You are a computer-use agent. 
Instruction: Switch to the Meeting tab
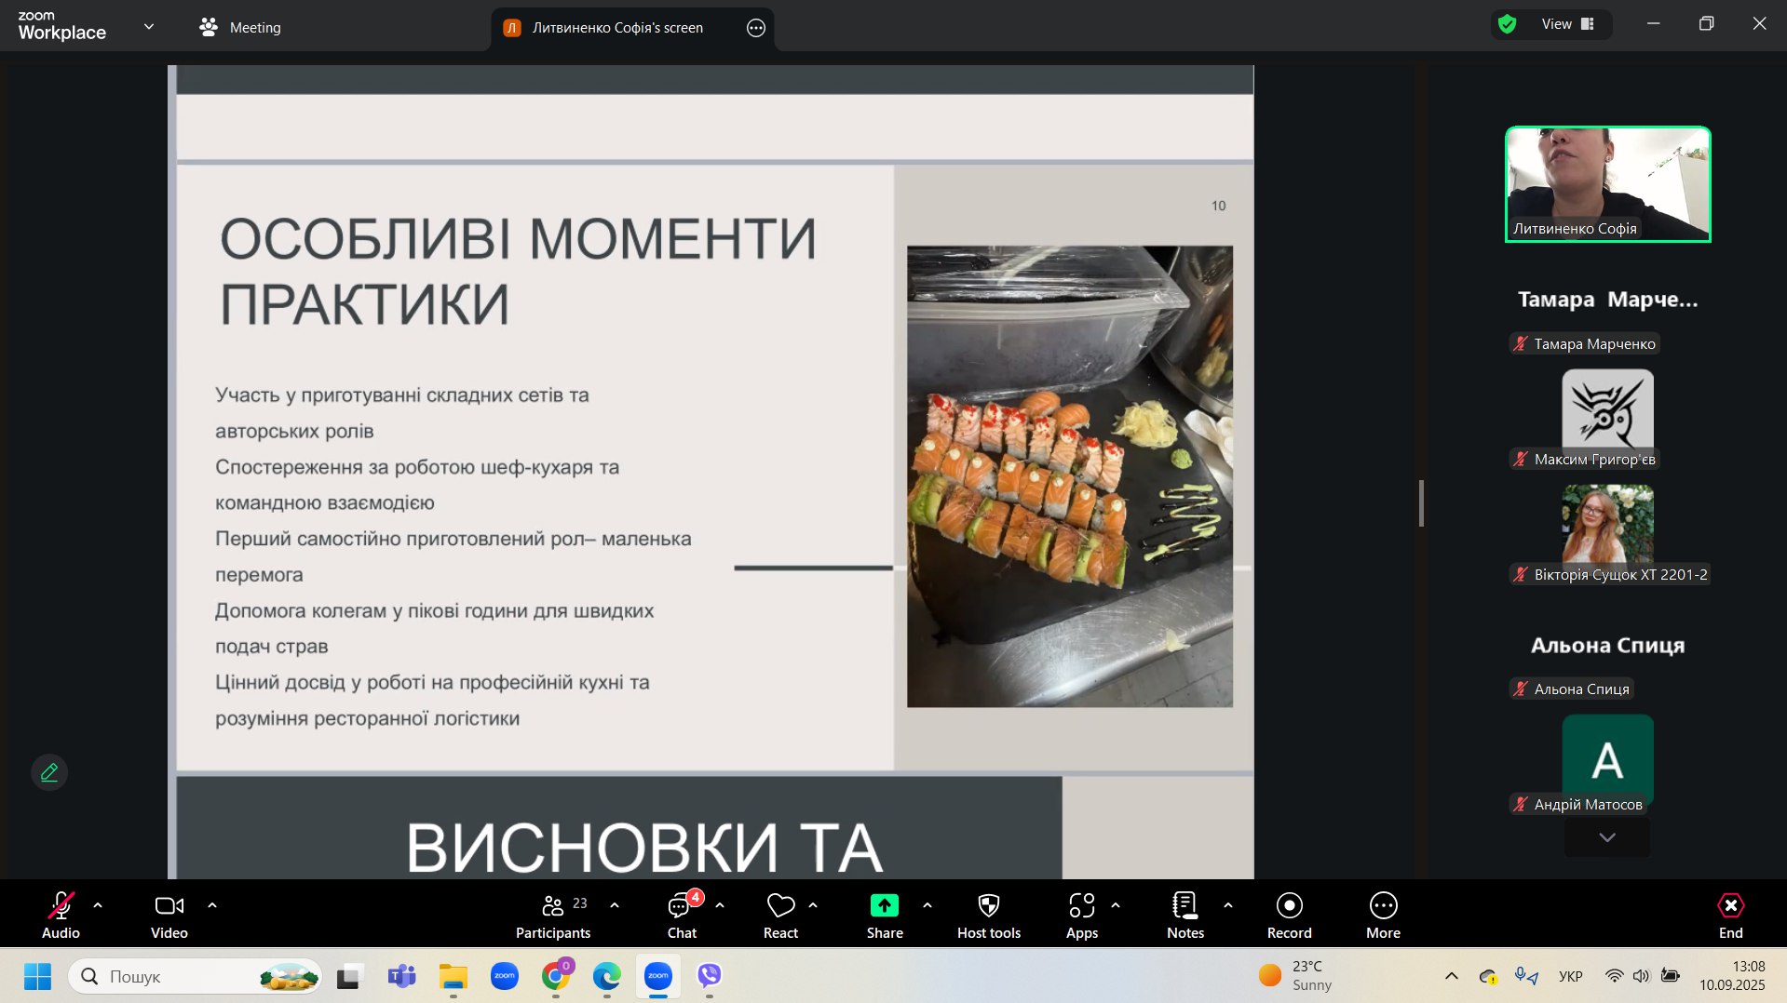coord(240,27)
